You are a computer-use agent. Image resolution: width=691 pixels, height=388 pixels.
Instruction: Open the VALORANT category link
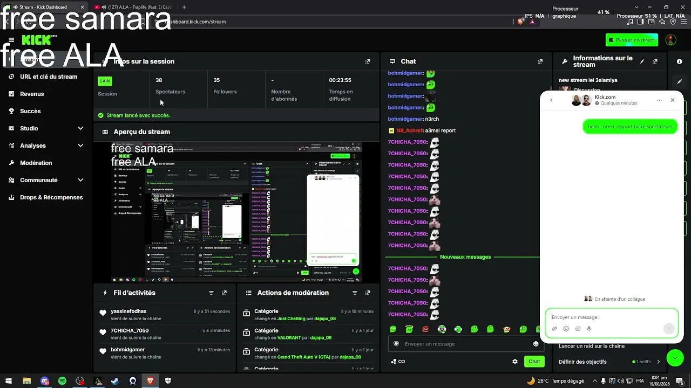point(289,338)
